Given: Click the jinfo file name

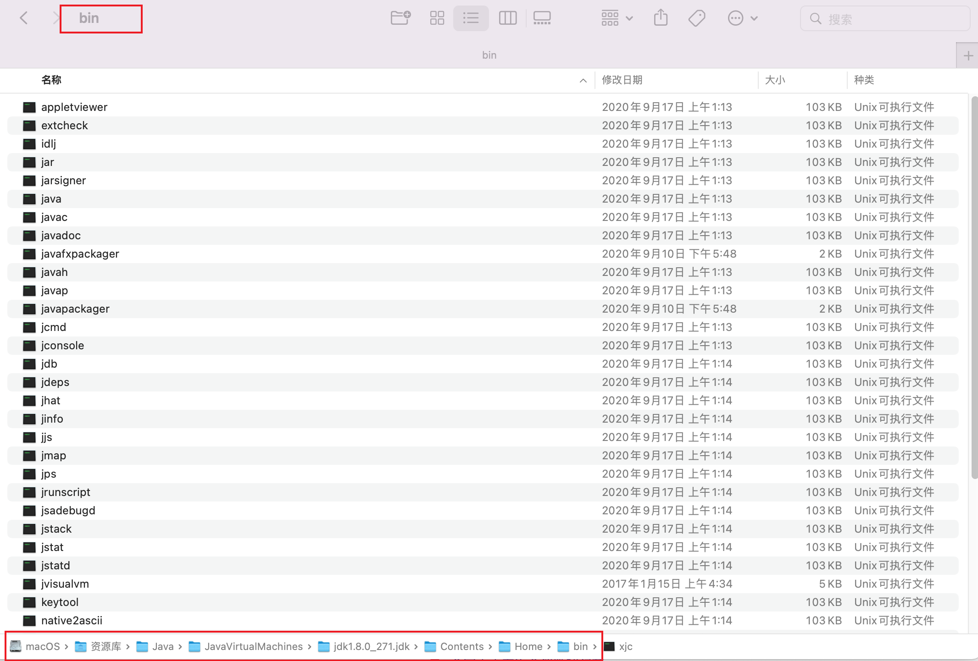Looking at the screenshot, I should point(52,419).
